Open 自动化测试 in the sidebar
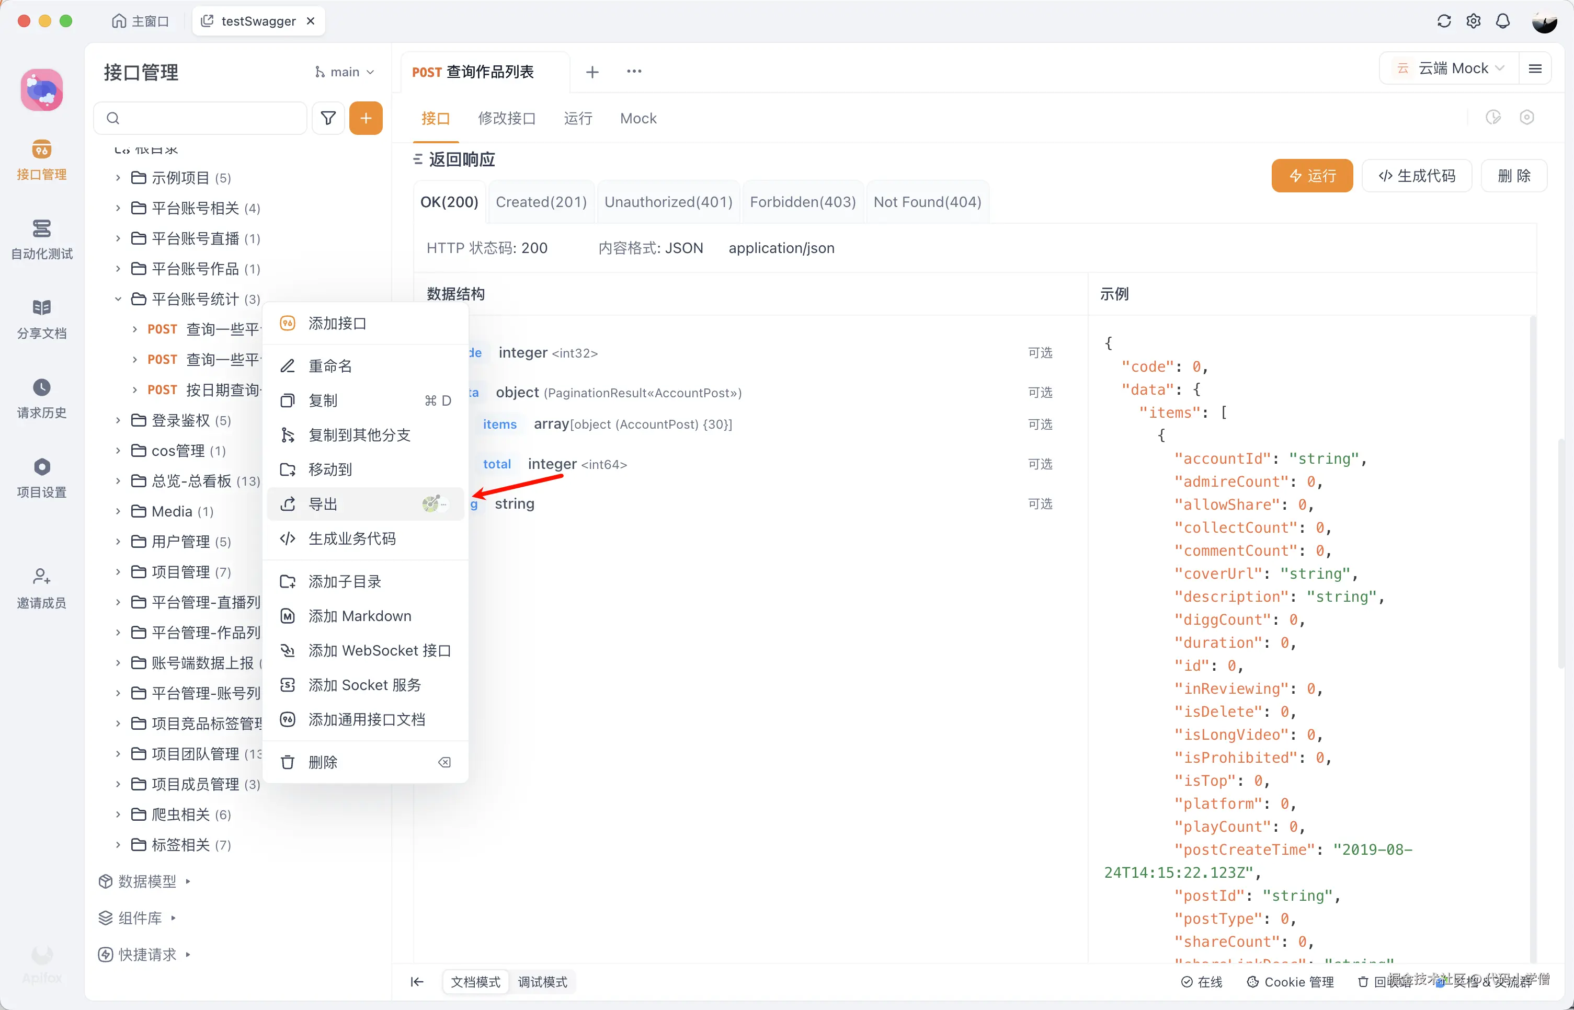 coord(41,239)
